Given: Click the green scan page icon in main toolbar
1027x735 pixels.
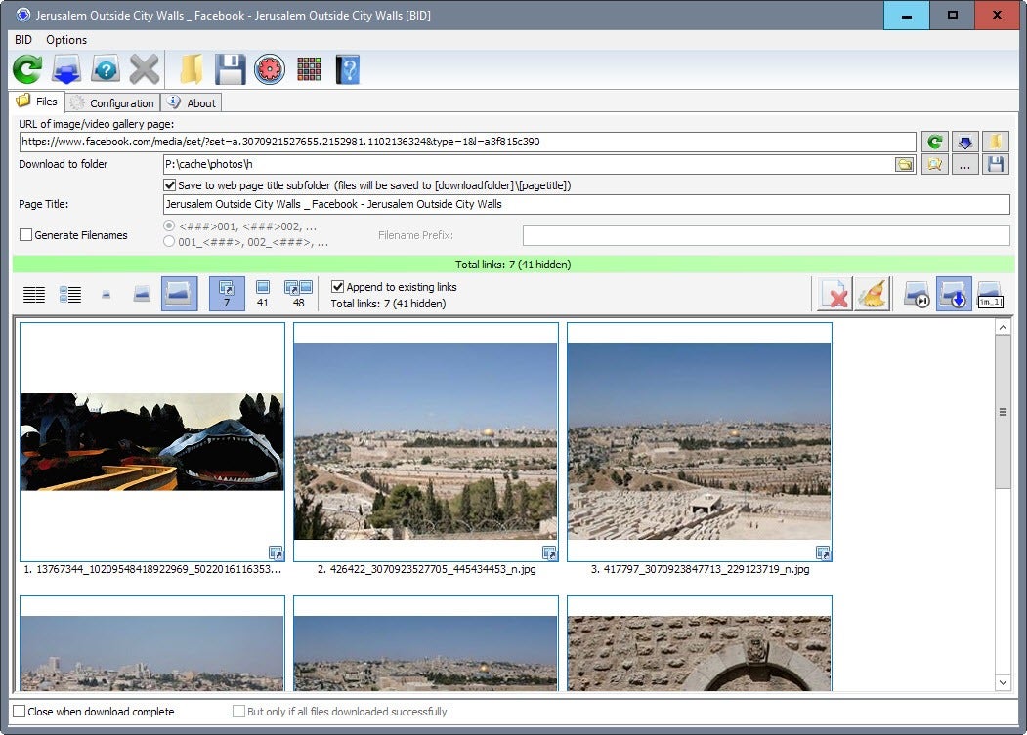Looking at the screenshot, I should (27, 69).
